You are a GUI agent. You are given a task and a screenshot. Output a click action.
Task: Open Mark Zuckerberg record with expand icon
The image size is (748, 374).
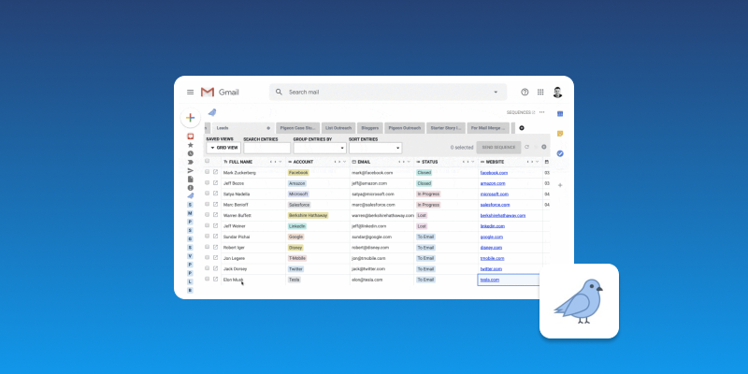click(x=215, y=172)
